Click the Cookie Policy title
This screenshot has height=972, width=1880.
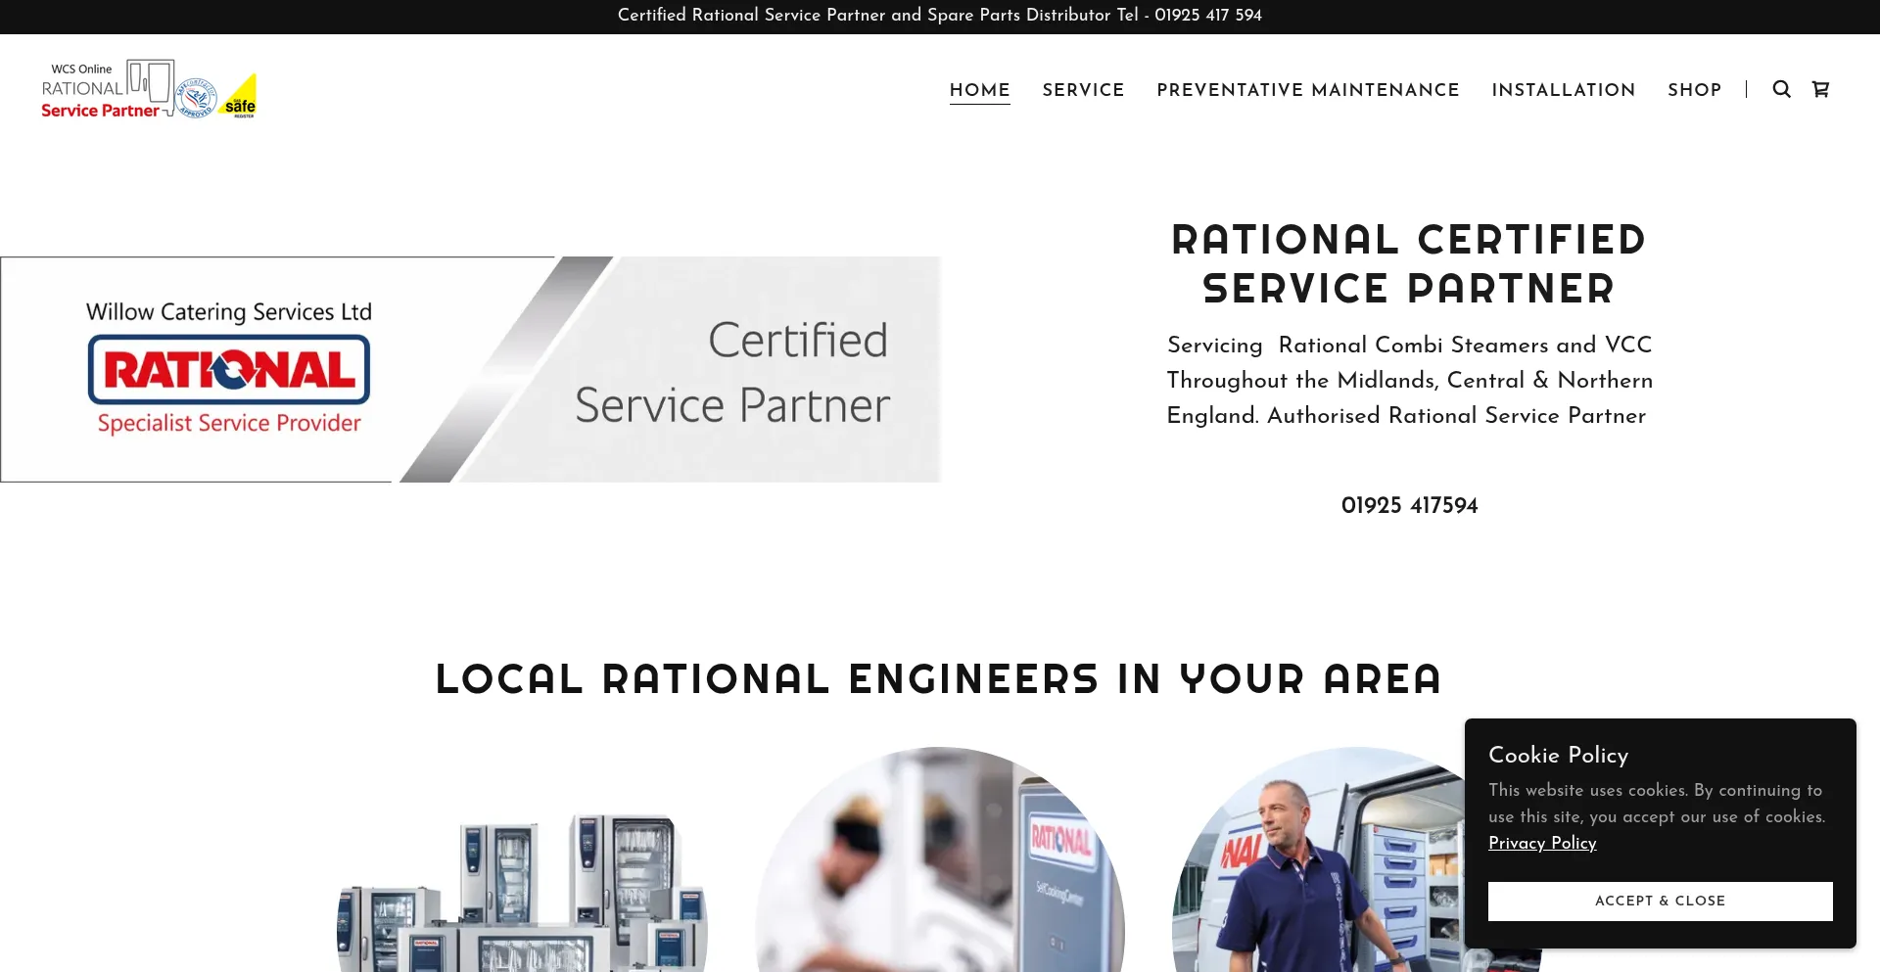coord(1558,755)
